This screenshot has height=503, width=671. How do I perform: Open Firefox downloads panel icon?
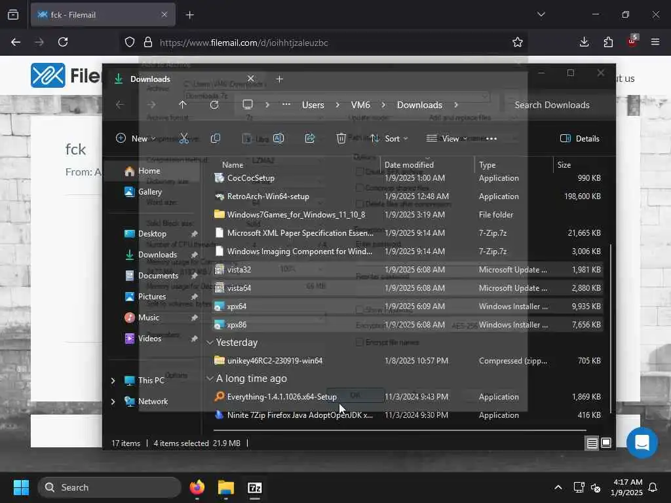pyautogui.click(x=584, y=42)
